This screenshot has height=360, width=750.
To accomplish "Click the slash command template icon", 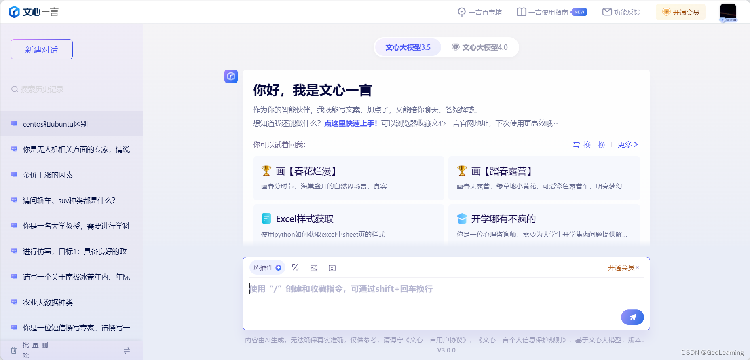I will pos(296,267).
